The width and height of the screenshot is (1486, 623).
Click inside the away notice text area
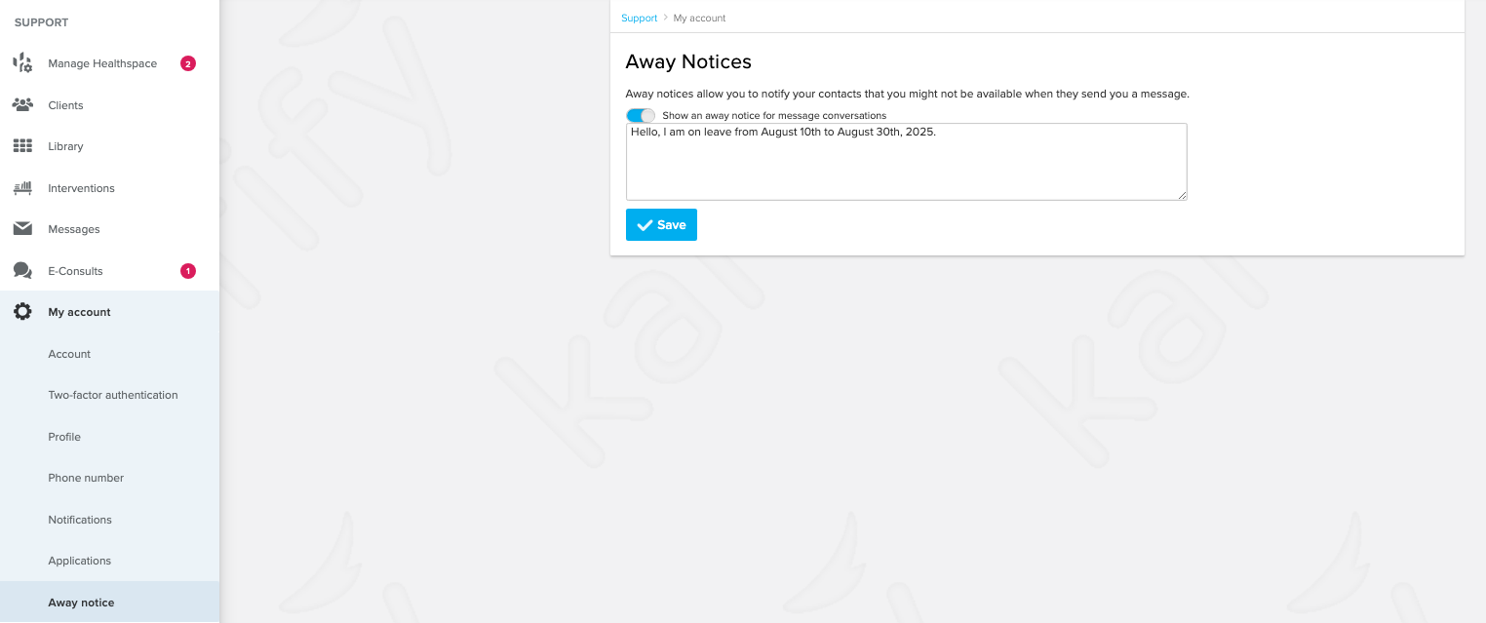(906, 162)
